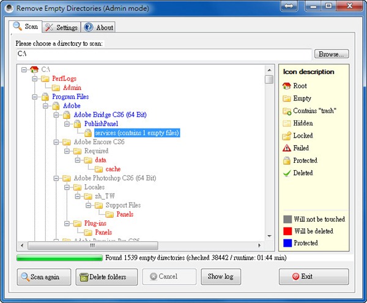This screenshot has height=303, width=367.
Task: Click the Admin folder icon
Action: pyautogui.click(x=56, y=88)
